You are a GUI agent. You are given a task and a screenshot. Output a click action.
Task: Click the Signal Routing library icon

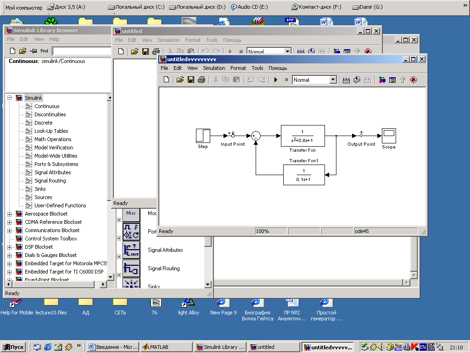(x=131, y=268)
